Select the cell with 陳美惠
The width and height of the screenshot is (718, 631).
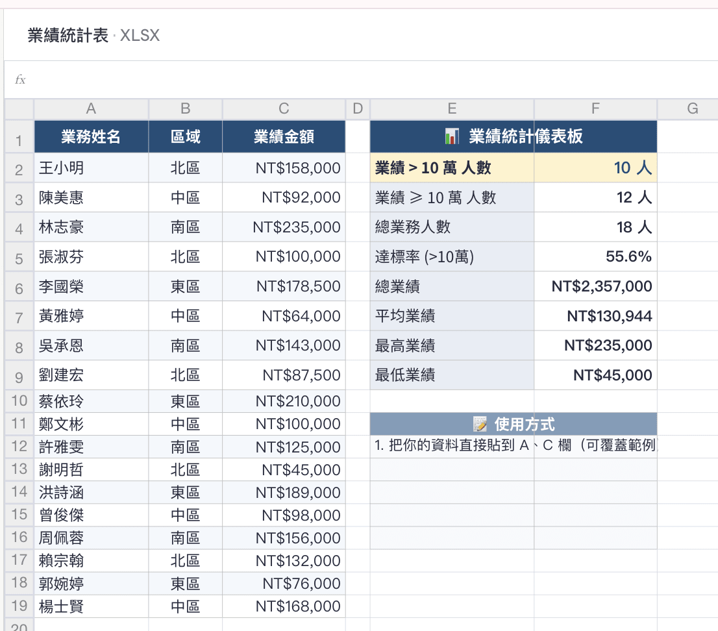[91, 197]
